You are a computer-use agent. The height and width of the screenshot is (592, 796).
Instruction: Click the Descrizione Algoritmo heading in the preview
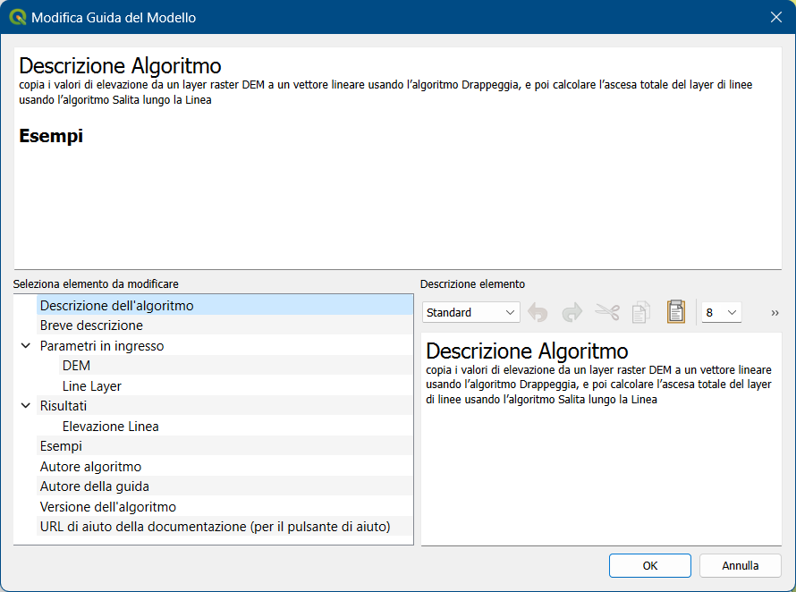(121, 66)
